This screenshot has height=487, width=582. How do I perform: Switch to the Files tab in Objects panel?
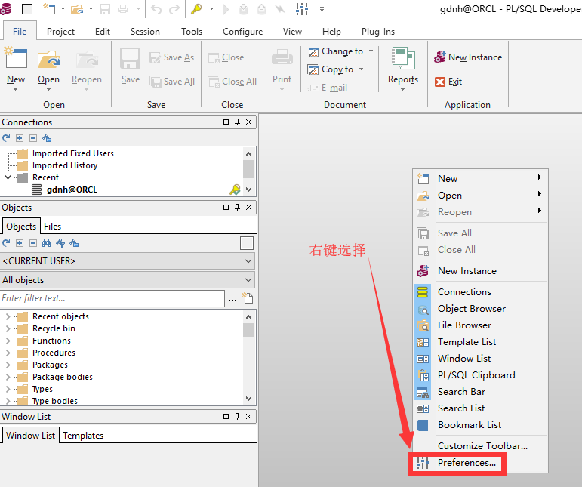point(52,227)
